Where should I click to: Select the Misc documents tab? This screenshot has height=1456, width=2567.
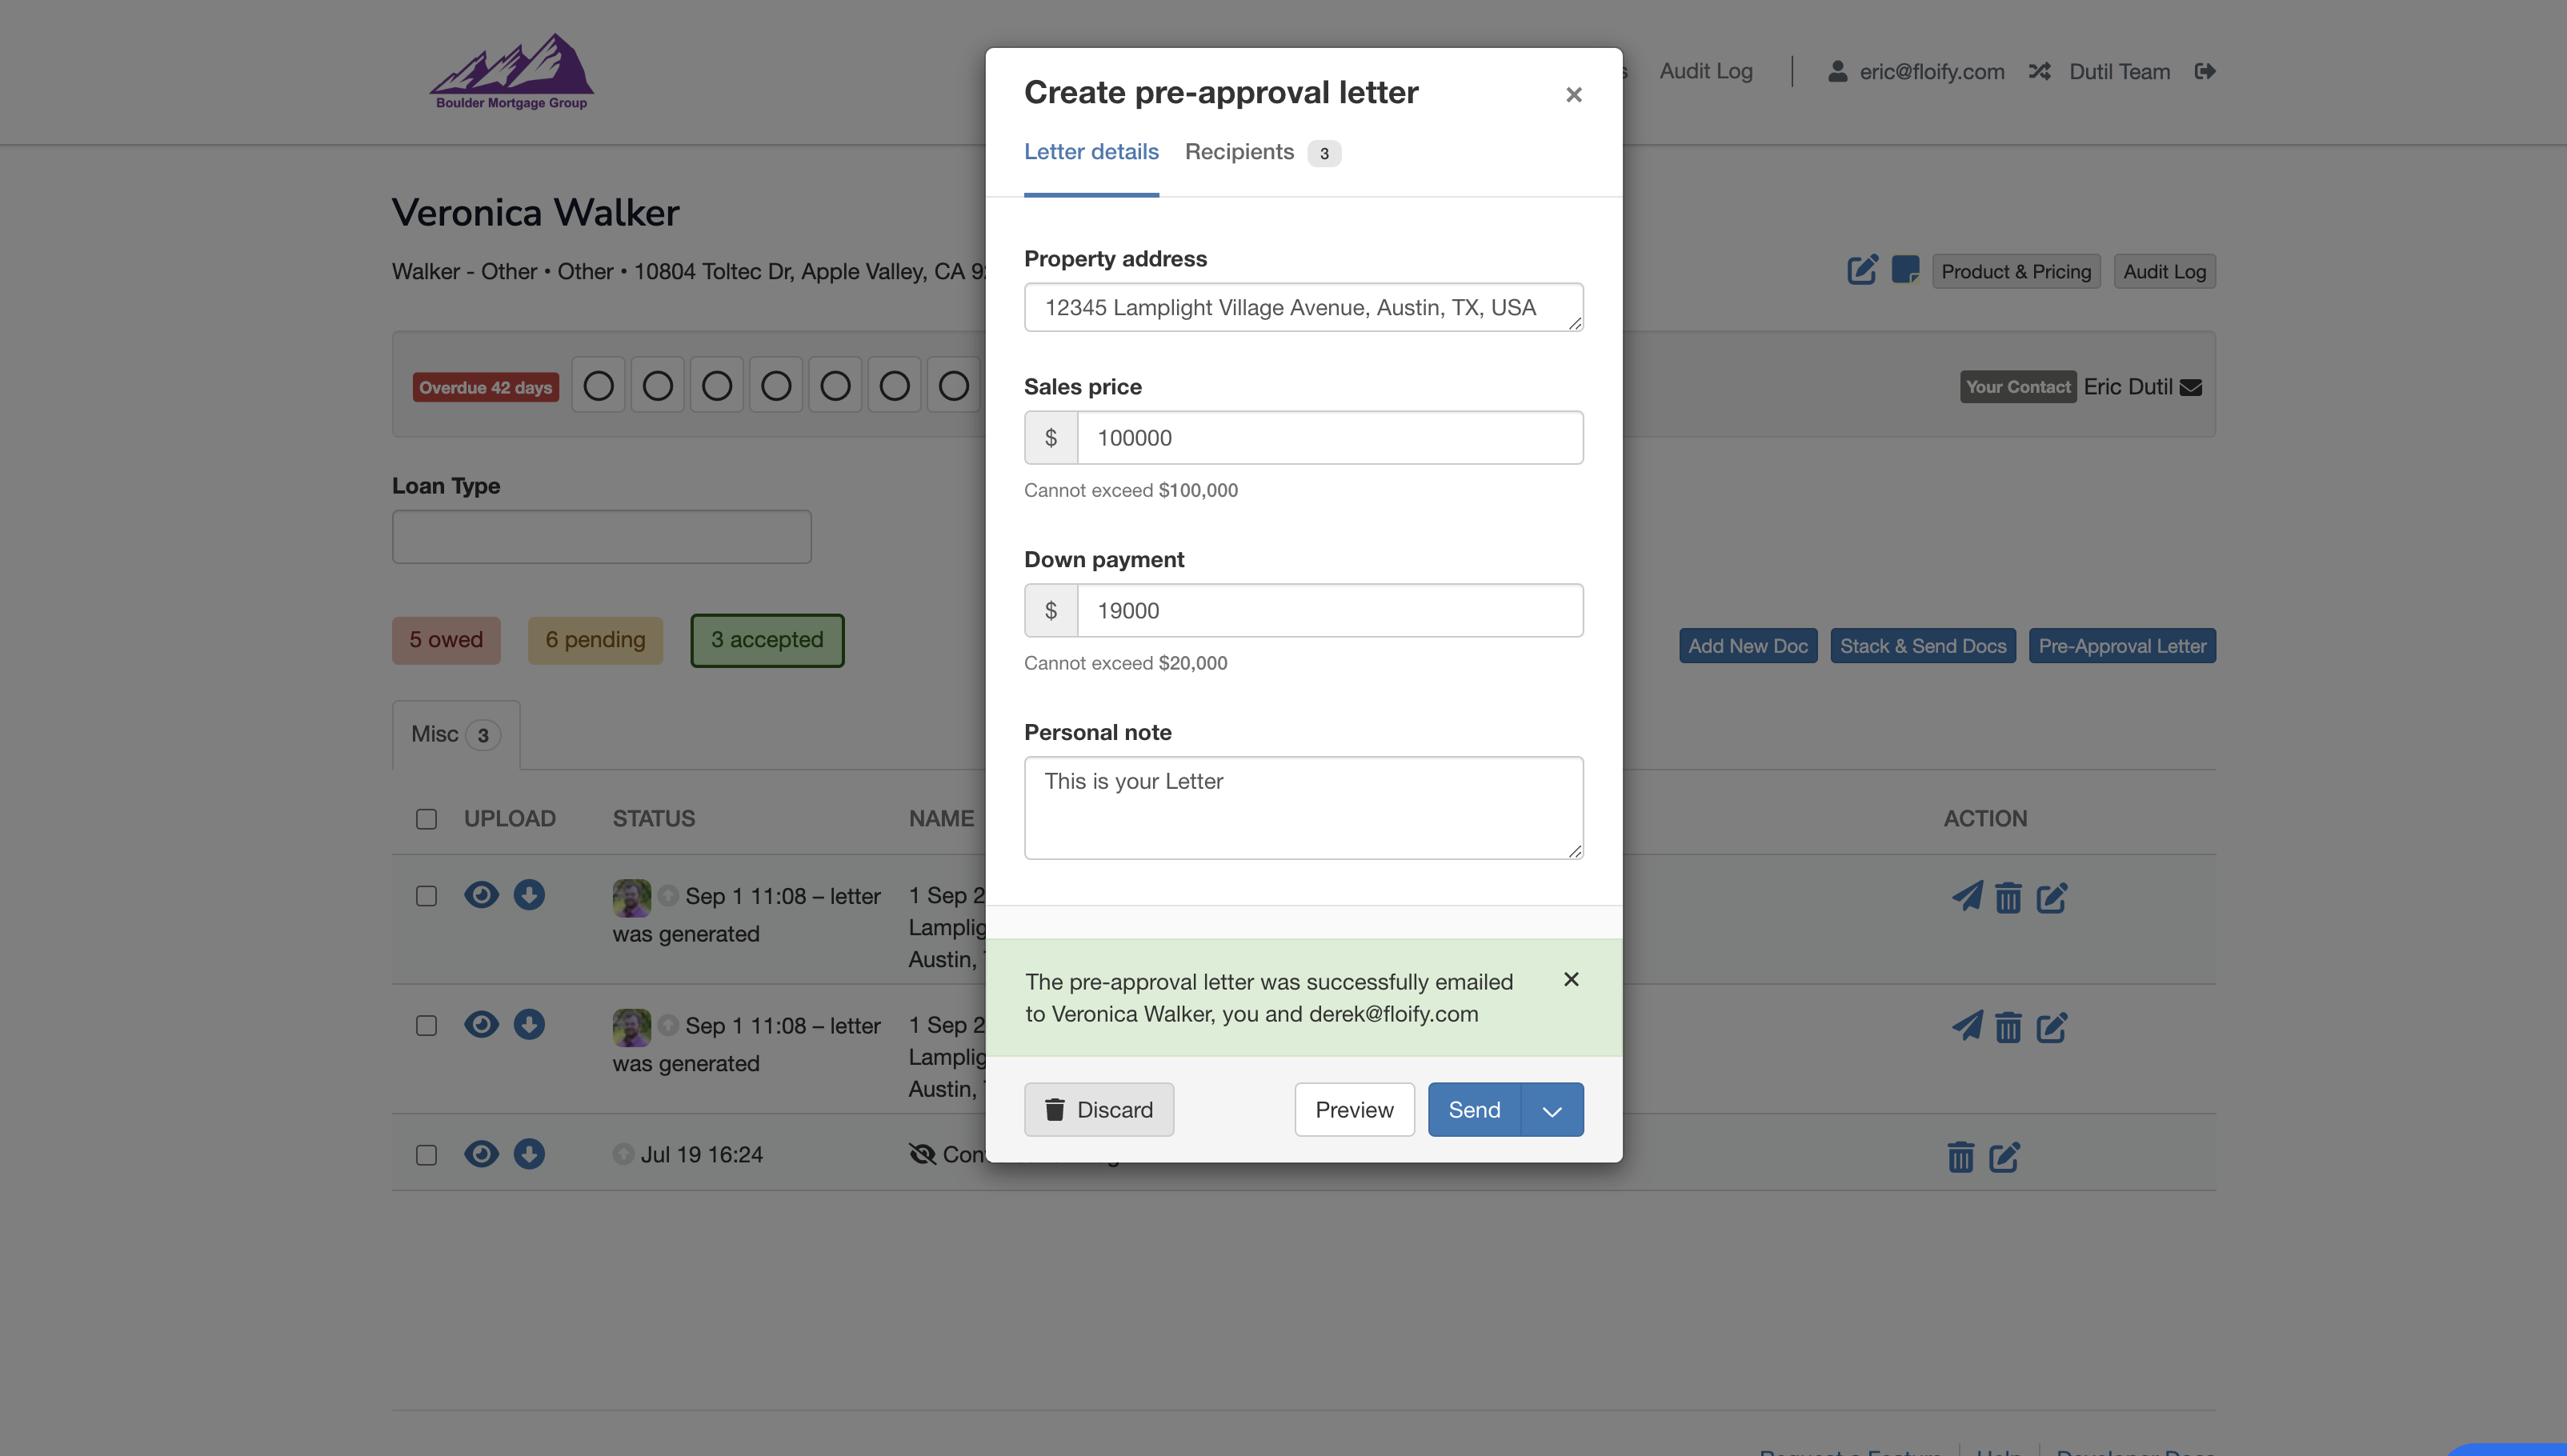455,735
